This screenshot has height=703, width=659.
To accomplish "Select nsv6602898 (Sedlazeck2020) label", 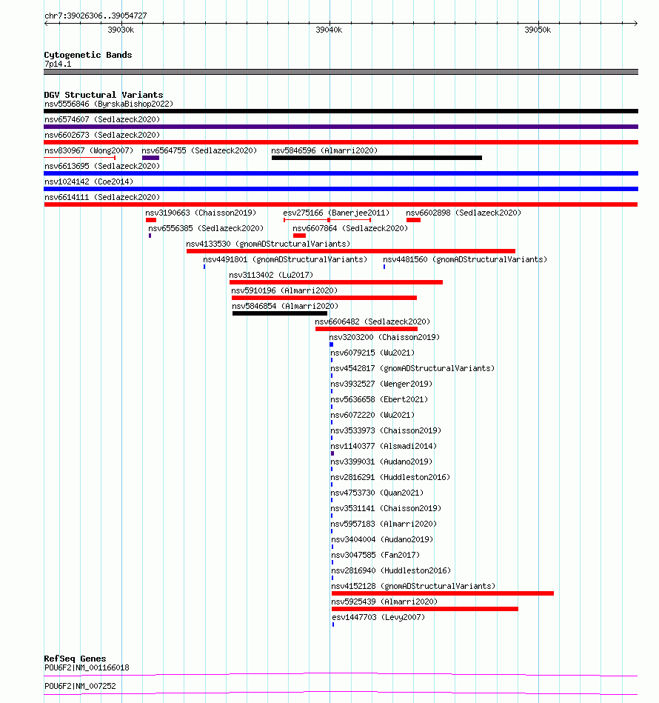I will point(464,213).
